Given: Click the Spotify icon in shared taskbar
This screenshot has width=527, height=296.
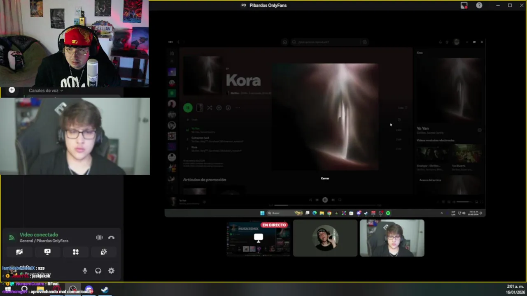Looking at the screenshot, I should 388,213.
